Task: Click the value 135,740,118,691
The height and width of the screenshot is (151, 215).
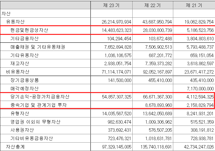Action: tap(156, 147)
